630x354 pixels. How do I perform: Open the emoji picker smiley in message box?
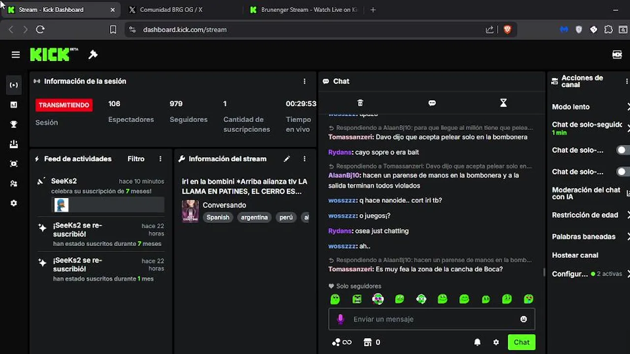pyautogui.click(x=524, y=319)
